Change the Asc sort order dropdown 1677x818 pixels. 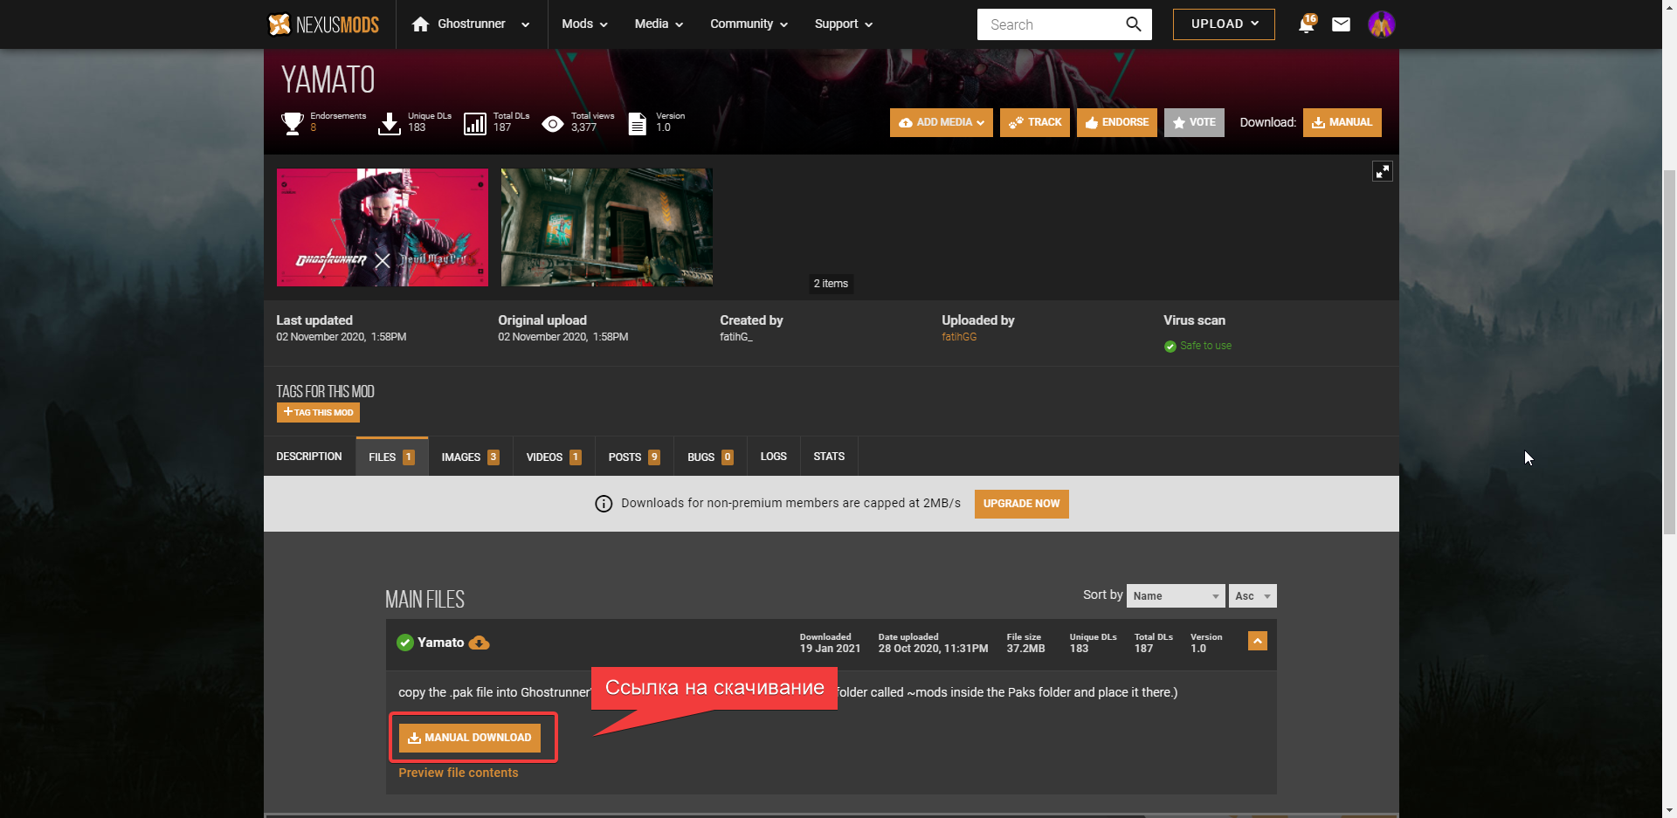coord(1253,595)
